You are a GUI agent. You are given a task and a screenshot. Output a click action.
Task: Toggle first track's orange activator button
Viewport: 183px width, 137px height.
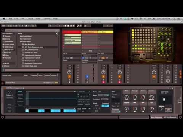69,76
